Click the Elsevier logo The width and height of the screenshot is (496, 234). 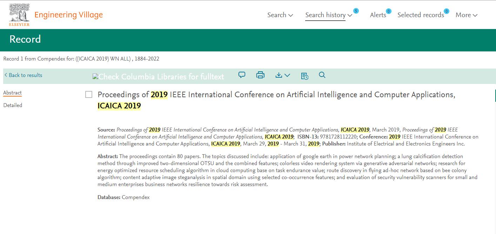(x=19, y=13)
